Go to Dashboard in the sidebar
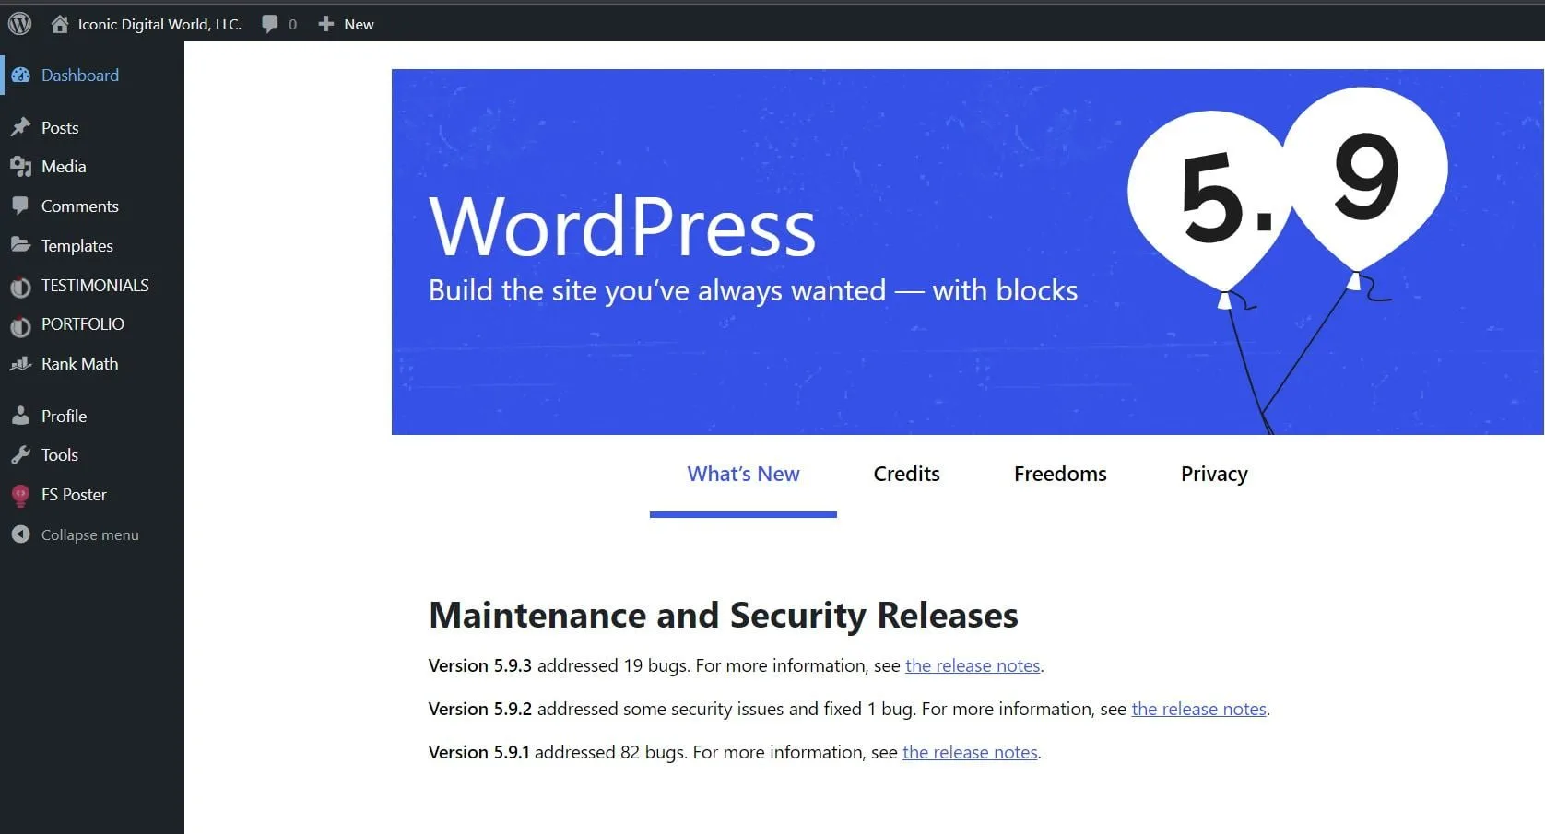The height and width of the screenshot is (834, 1545). point(80,76)
